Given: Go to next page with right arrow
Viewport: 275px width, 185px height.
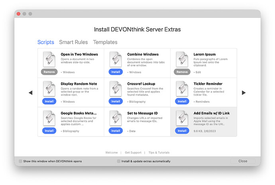Looking at the screenshot, I should (244, 93).
